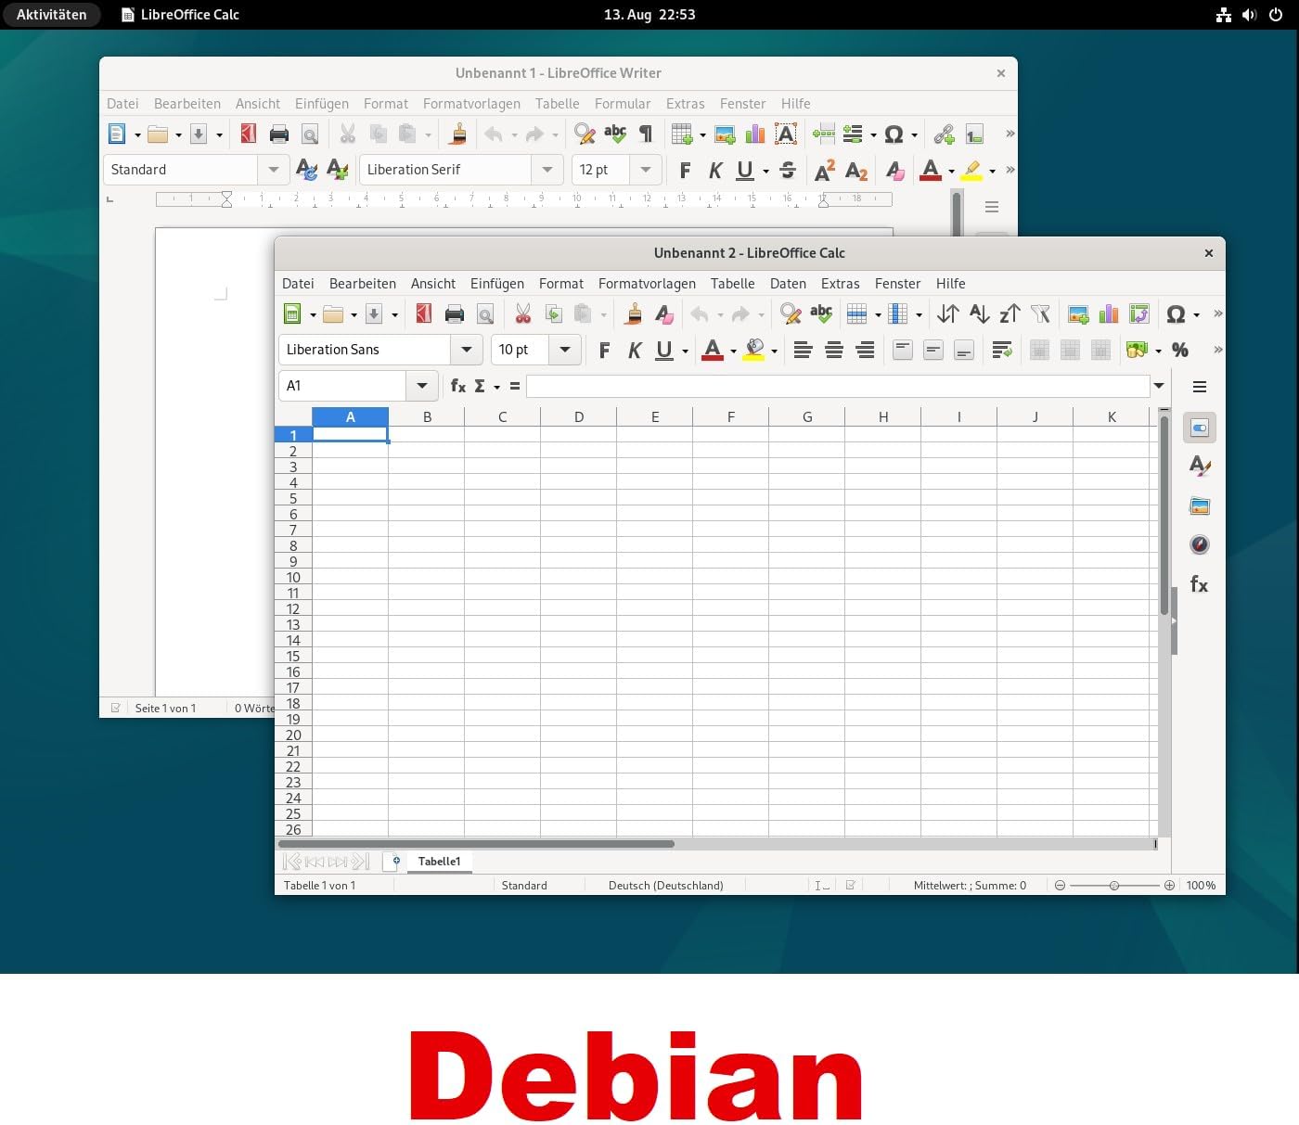
Task: Open Find & Replace in Calc toolbar
Action: click(791, 313)
